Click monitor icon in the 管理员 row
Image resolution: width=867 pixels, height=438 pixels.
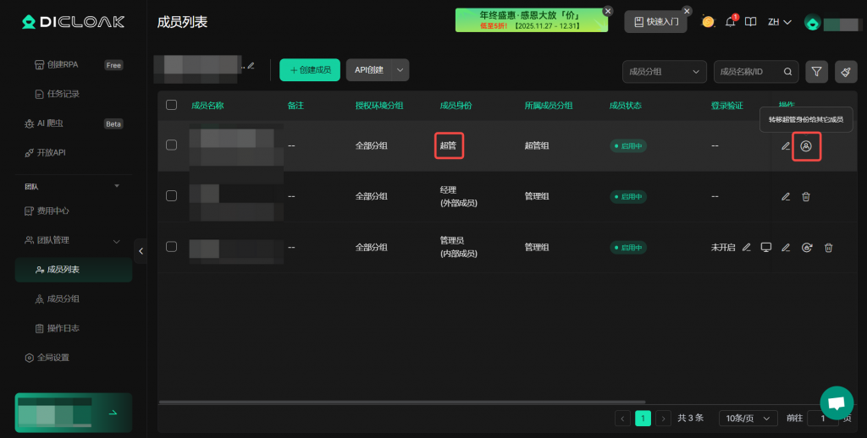tap(766, 247)
